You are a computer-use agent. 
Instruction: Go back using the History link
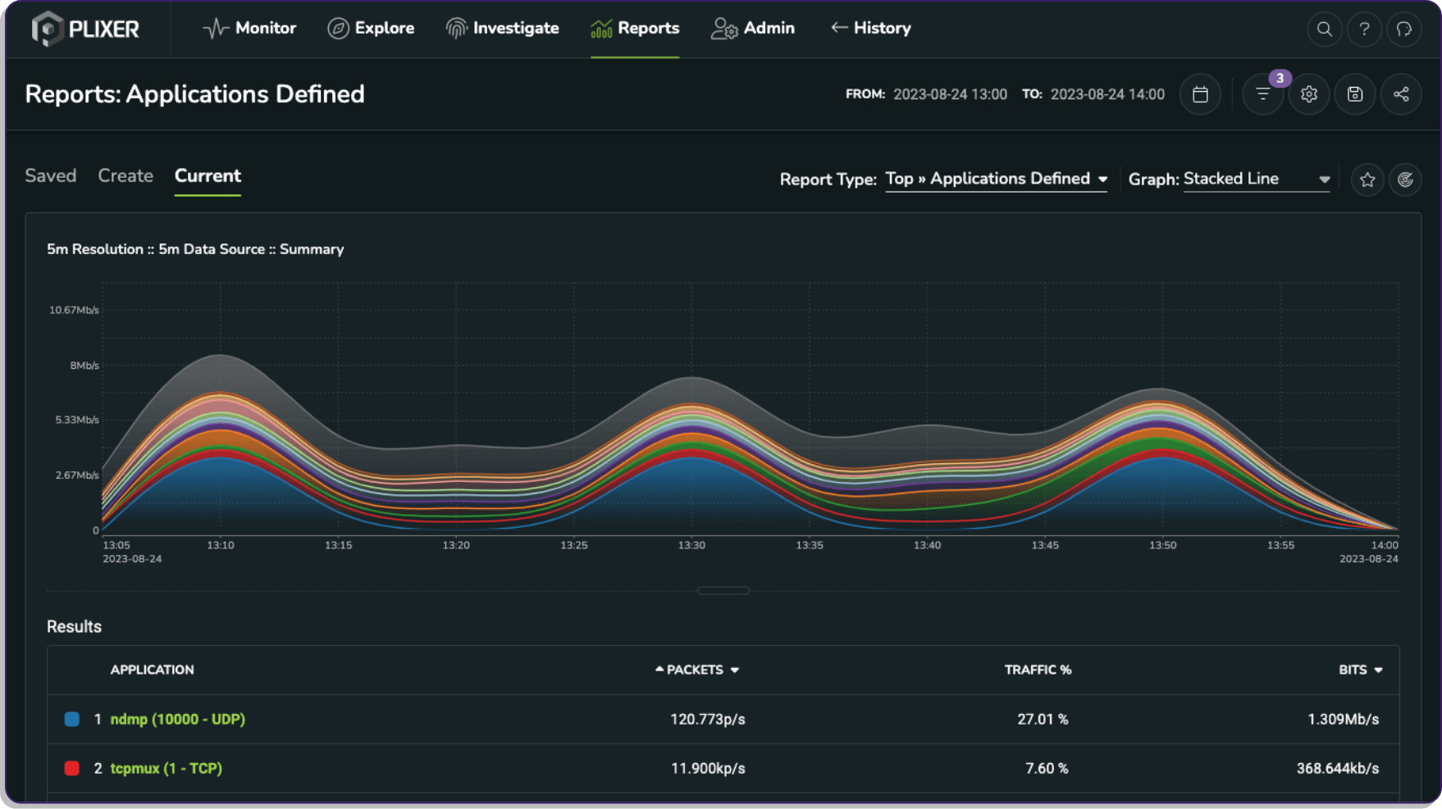(x=870, y=28)
